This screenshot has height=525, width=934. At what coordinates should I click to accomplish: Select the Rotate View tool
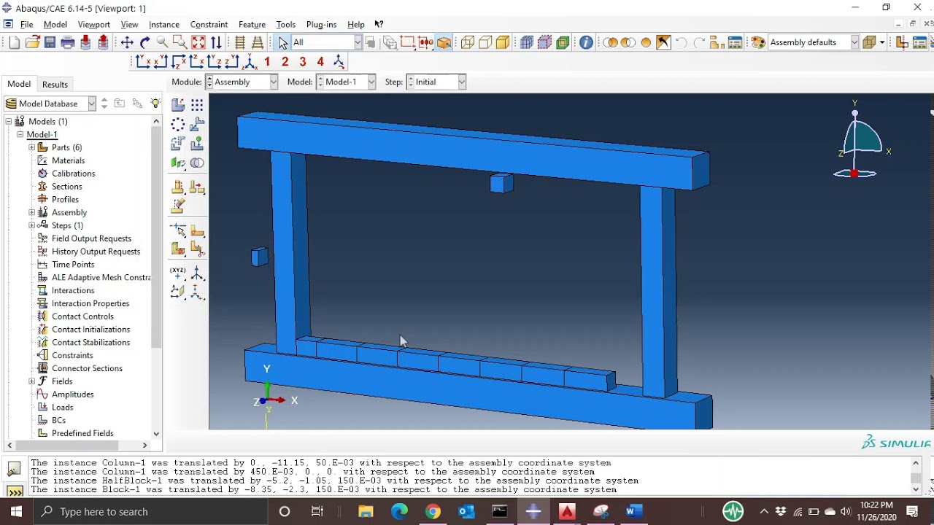pos(144,43)
